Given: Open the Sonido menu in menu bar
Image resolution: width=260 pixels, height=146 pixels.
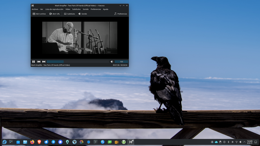Looking at the screenshot, I should click(86, 9).
